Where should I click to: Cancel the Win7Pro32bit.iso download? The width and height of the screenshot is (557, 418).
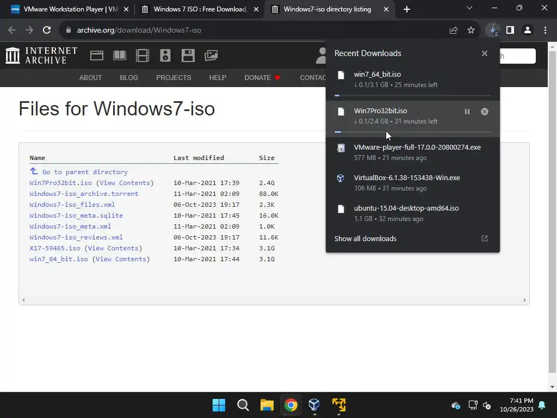[485, 112]
